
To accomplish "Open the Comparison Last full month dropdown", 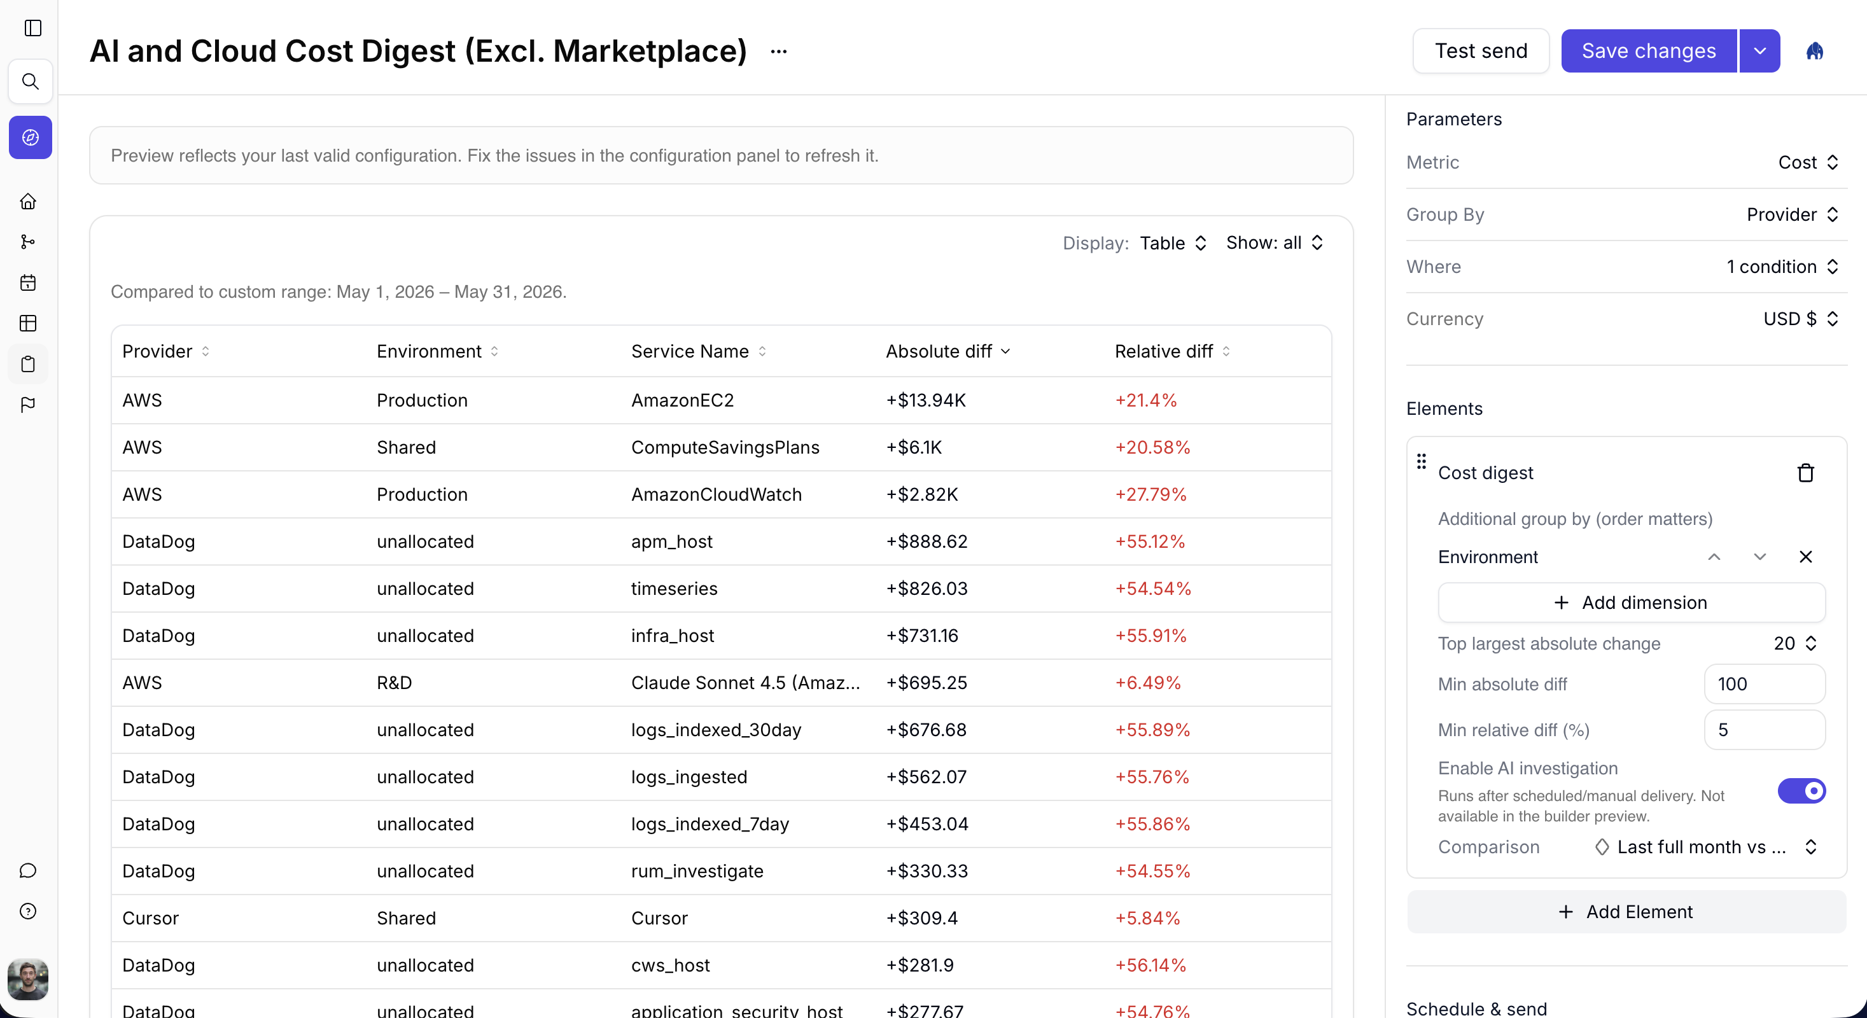I will [1707, 847].
